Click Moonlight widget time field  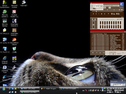[x=117, y=85]
